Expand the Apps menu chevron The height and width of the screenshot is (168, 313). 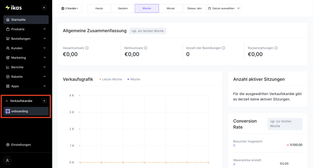(x=44, y=86)
